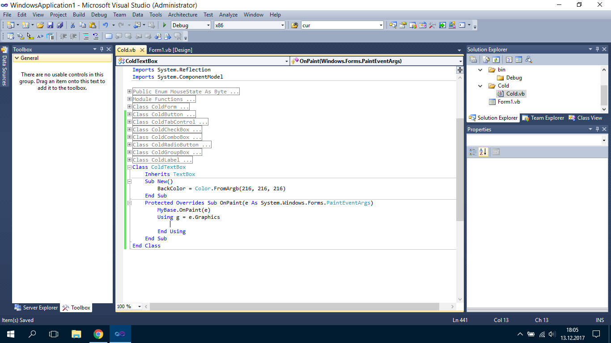Select Form1.vb in Solution Explorer
The height and width of the screenshot is (343, 611).
pyautogui.click(x=509, y=102)
